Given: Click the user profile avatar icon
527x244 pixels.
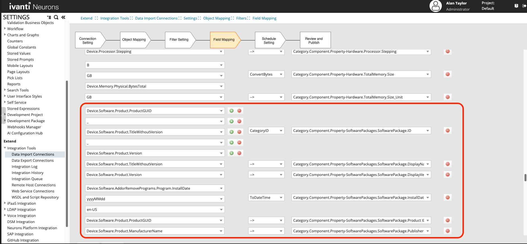Looking at the screenshot, I should click(x=435, y=6).
